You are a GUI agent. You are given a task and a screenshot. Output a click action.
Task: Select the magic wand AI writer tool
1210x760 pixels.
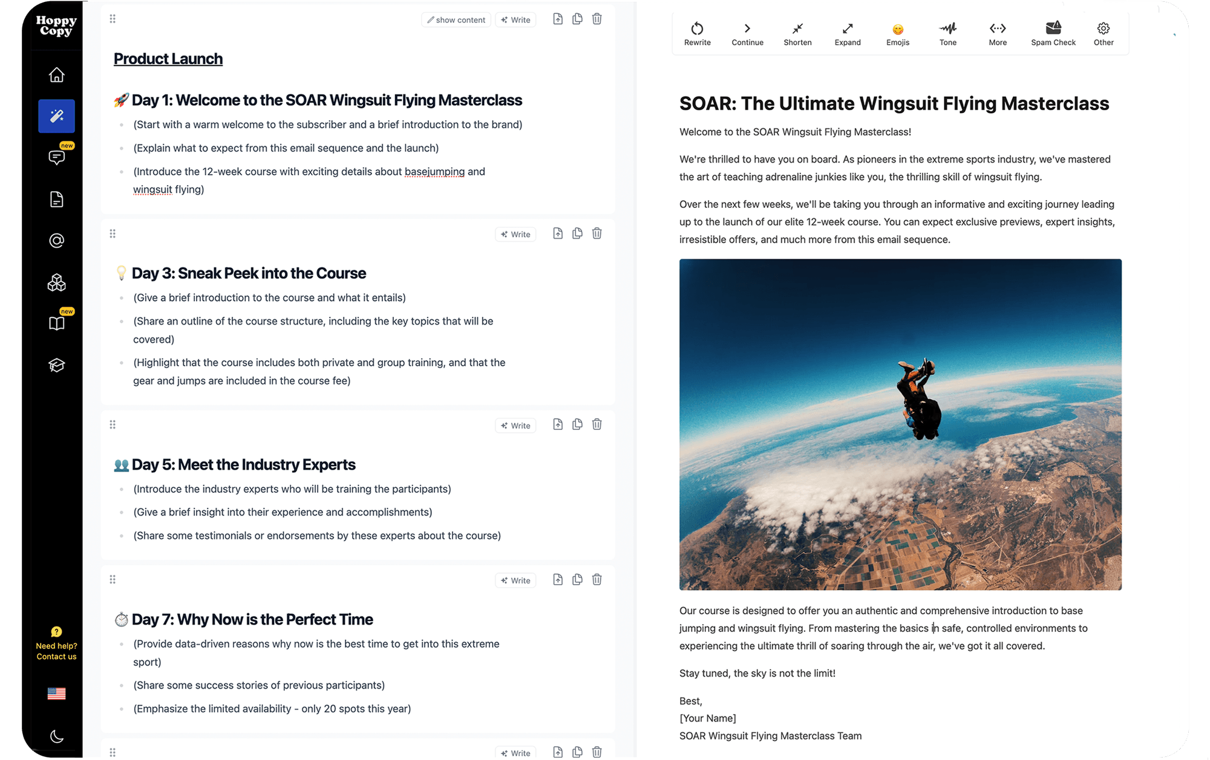(x=56, y=115)
